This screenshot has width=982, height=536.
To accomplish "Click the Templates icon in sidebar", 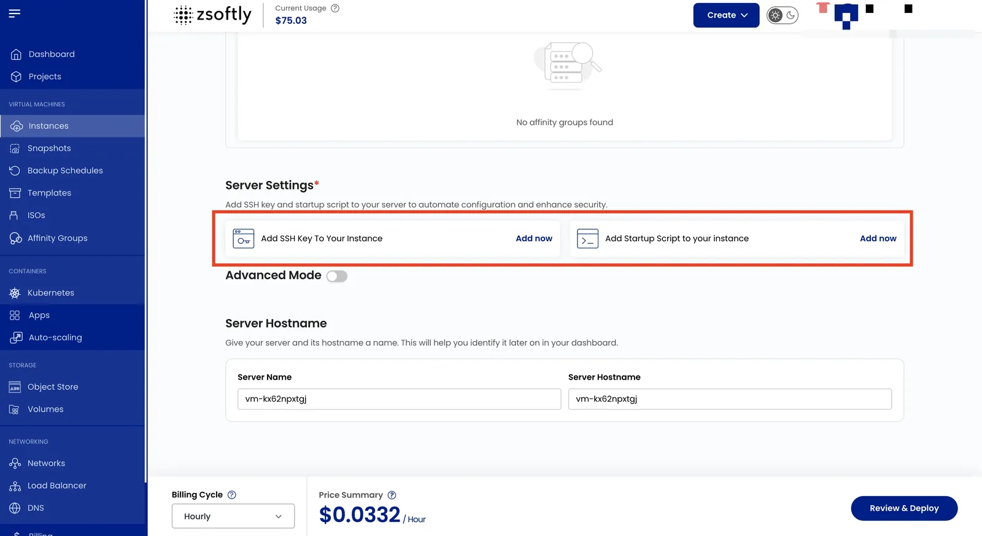I will click(x=15, y=193).
